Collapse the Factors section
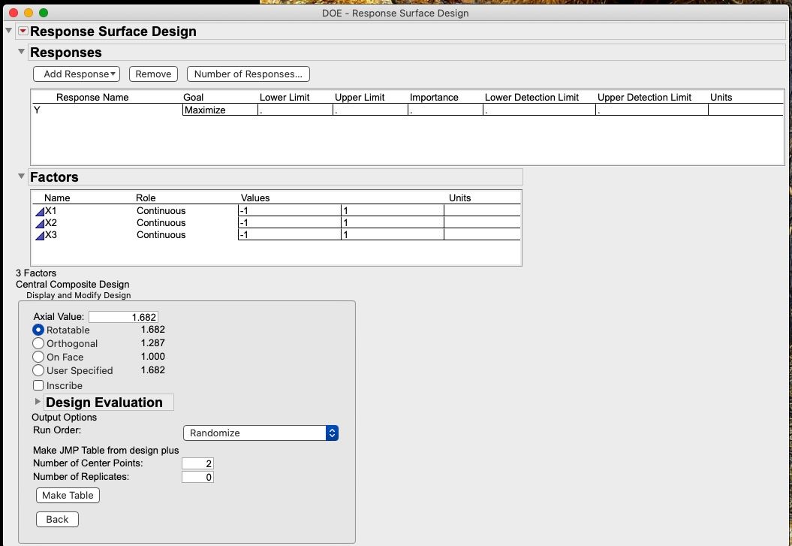The height and width of the screenshot is (546, 792). (21, 177)
